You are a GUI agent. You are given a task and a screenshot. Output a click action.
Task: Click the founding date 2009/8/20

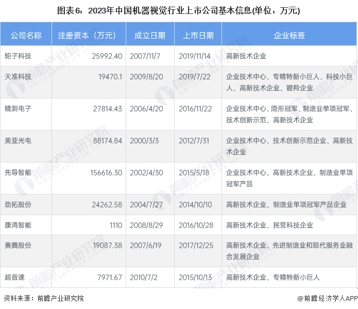[146, 77]
